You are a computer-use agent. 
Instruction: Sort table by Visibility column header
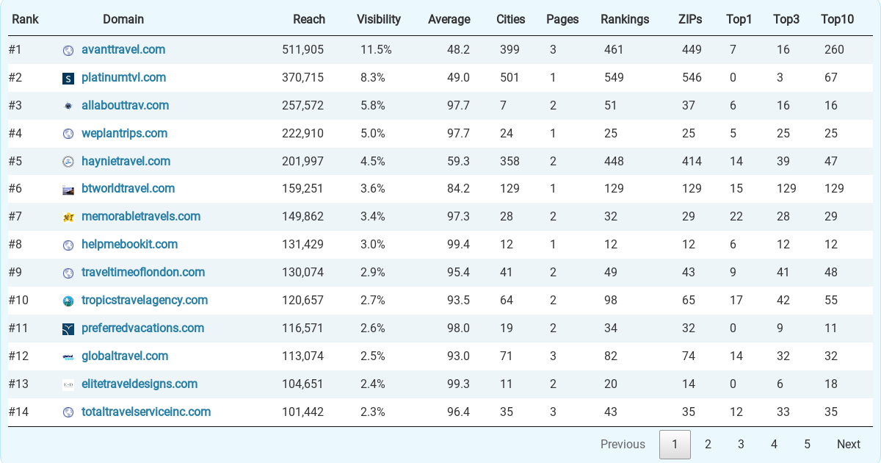(379, 19)
